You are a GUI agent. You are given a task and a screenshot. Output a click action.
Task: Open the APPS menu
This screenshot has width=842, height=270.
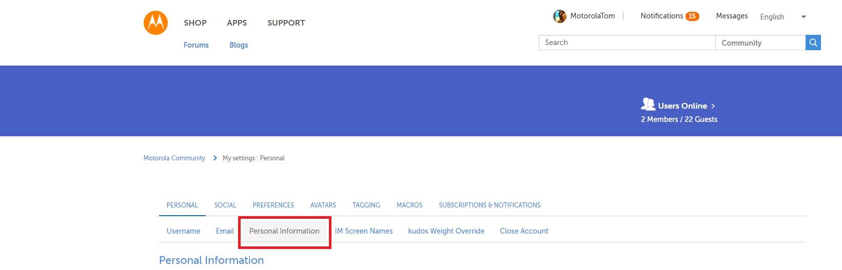tap(237, 23)
